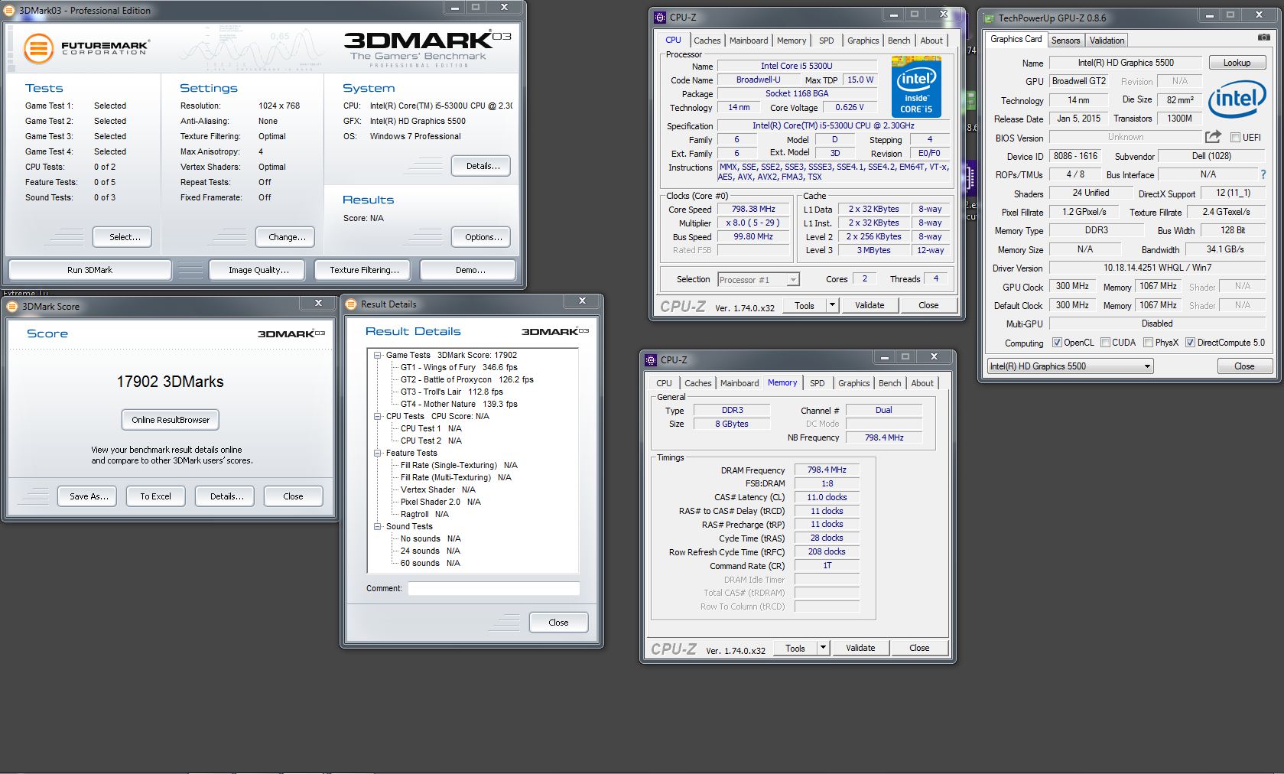The image size is (1284, 774).
Task: Switch to Caches tab in upper CPU-Z
Action: (x=707, y=41)
